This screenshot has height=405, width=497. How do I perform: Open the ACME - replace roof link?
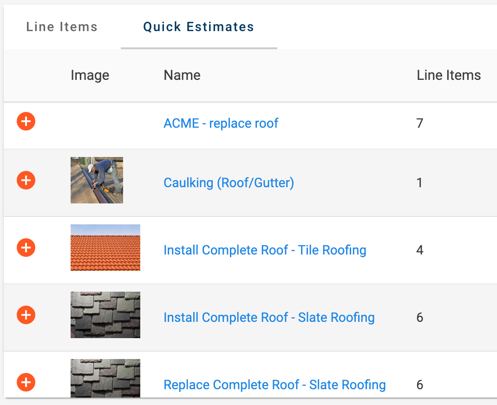pyautogui.click(x=221, y=124)
